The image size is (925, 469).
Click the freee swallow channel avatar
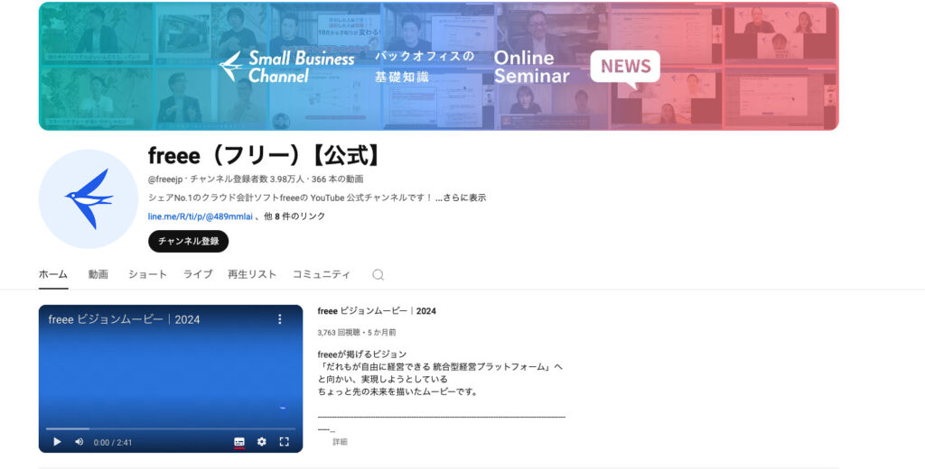[x=89, y=198]
